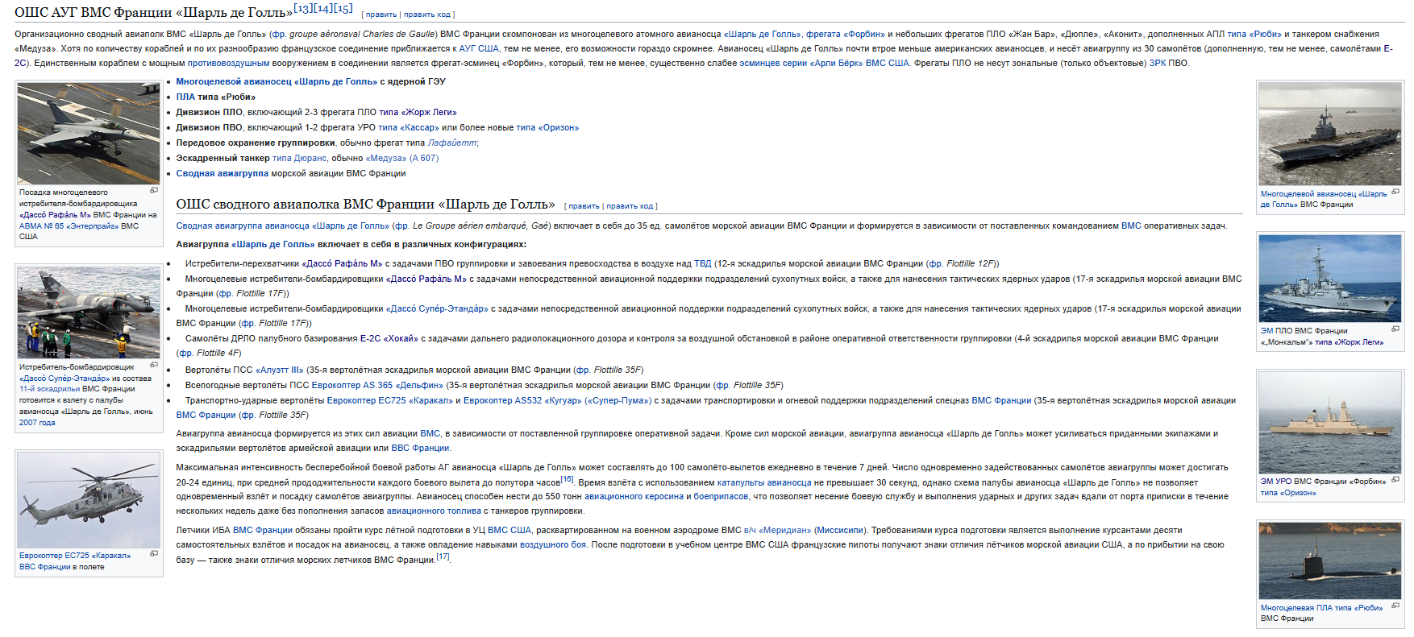Viewport: 1414px width, 637px height.
Task: Open footnote reference [15] in the heading
Action: [343, 8]
